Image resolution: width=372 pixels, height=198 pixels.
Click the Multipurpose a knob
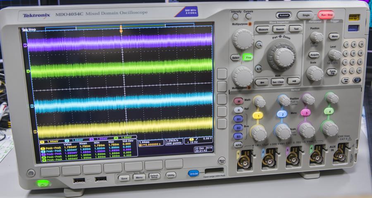[243, 39]
